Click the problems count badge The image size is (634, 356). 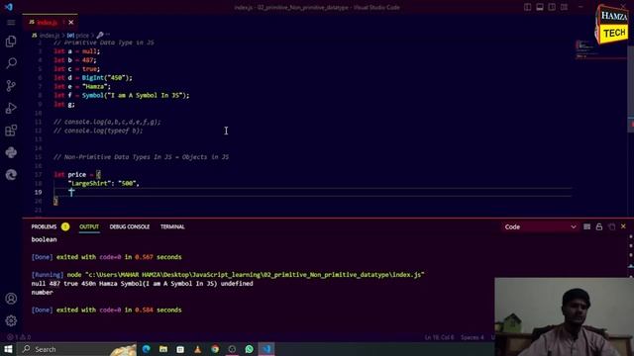65,226
